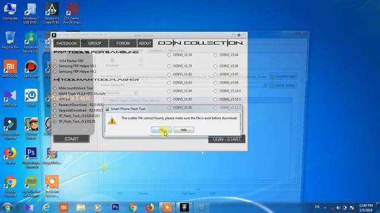Choose SP_Flash_Tool_v3.1320.0.163

pos(55,116)
